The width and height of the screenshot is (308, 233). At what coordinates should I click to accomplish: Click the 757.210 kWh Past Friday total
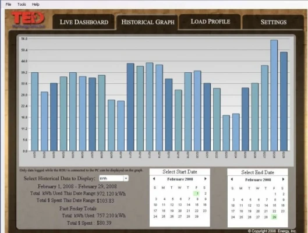111,216
